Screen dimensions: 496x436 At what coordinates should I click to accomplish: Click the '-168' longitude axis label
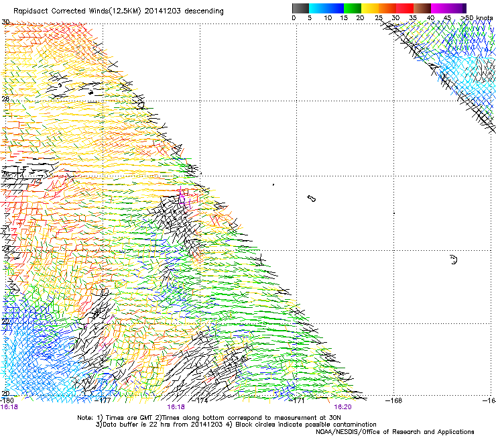tap(393, 400)
